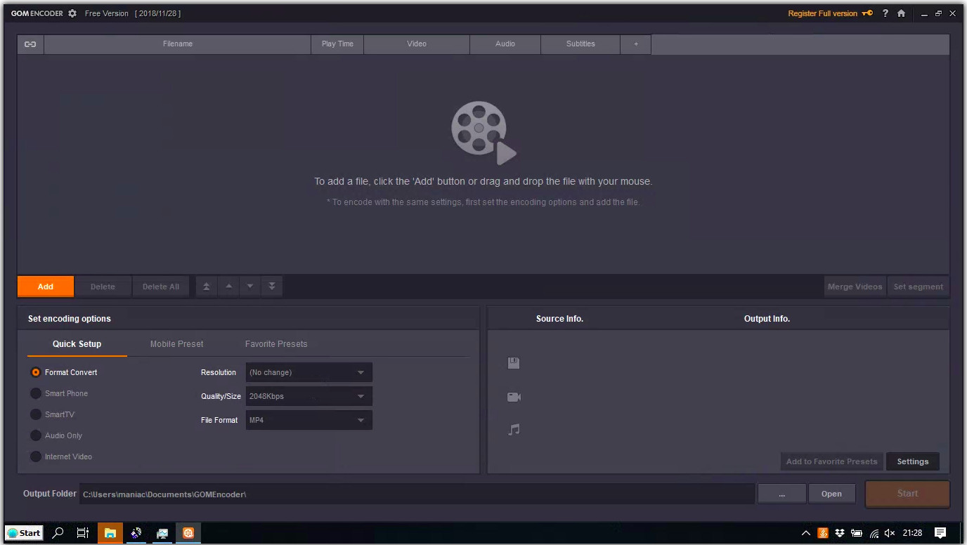Open File Explorer from taskbar
The height and width of the screenshot is (545, 967).
click(x=110, y=533)
